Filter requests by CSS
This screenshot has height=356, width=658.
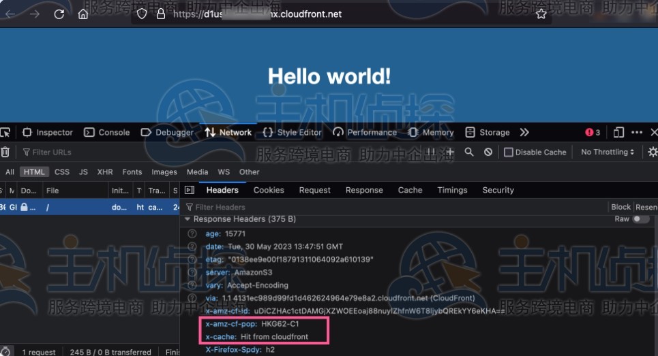(x=61, y=172)
